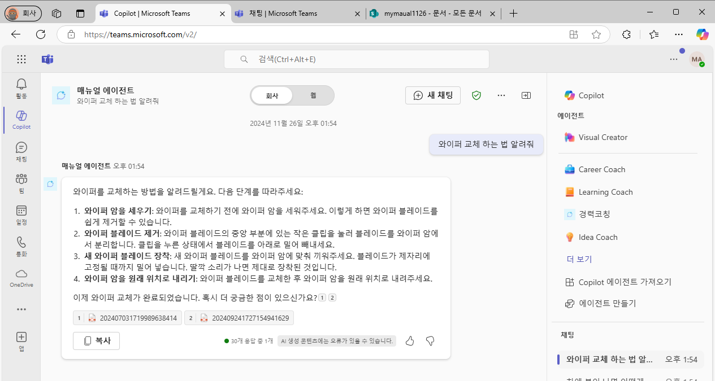The height and width of the screenshot is (381, 715).
Task: Open the MA profile avatar
Action: click(x=697, y=59)
